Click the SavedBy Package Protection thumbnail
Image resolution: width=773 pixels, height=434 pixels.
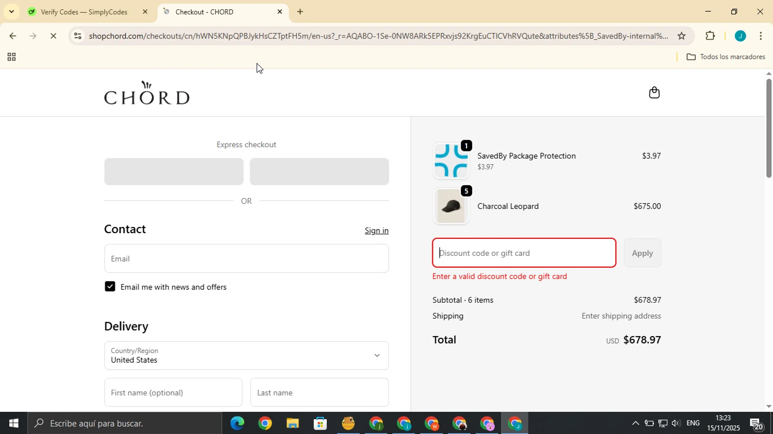451,161
